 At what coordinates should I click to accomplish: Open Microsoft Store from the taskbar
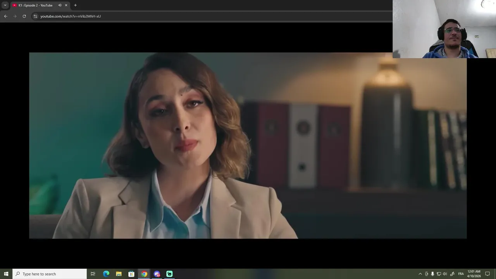tap(131, 274)
